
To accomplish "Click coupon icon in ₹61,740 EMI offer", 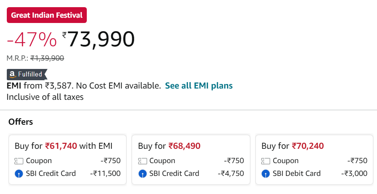I will click(19, 161).
